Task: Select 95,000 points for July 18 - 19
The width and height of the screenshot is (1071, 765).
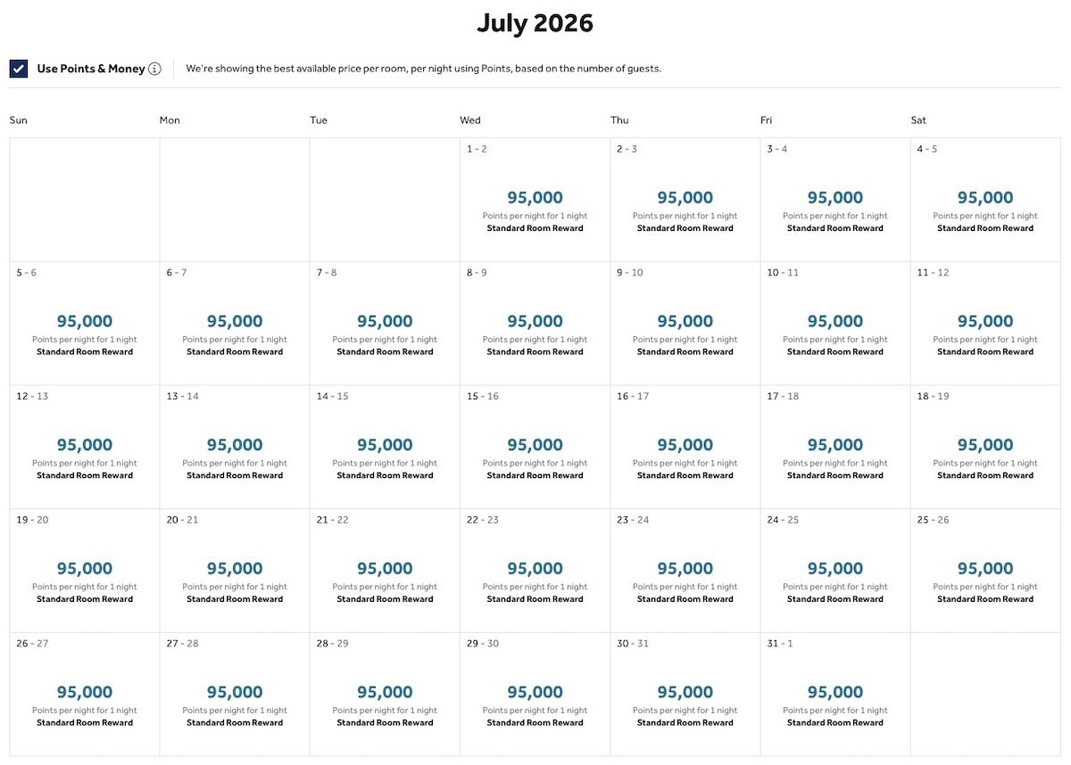Action: [985, 445]
